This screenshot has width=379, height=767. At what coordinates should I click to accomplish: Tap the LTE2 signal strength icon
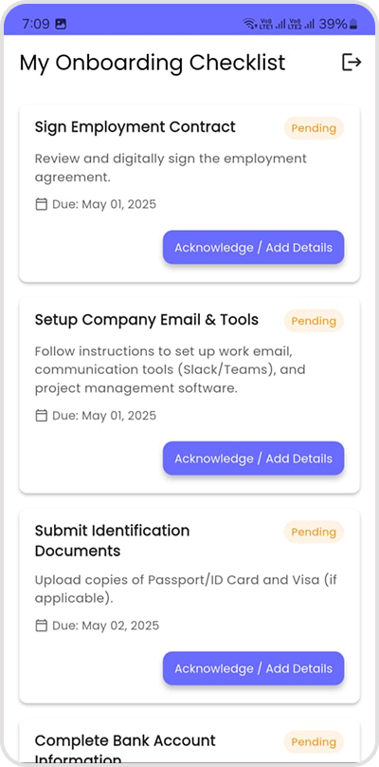(302, 24)
